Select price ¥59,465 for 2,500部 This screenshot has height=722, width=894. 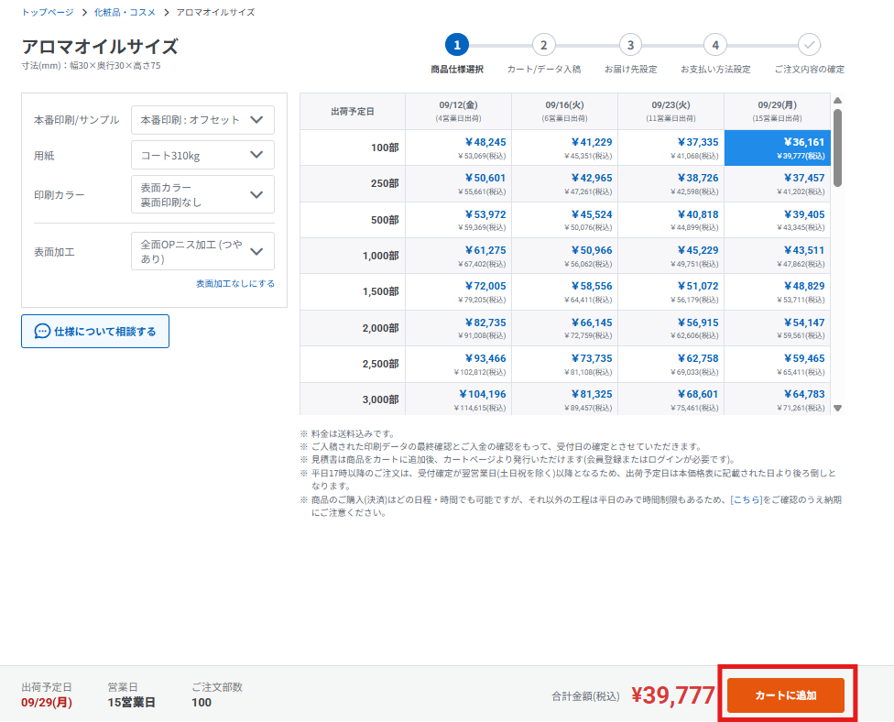(x=777, y=365)
